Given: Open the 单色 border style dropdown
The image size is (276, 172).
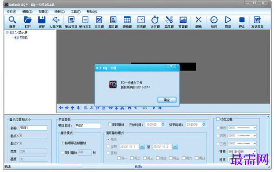Looking at the screenshot, I should click(x=254, y=128).
